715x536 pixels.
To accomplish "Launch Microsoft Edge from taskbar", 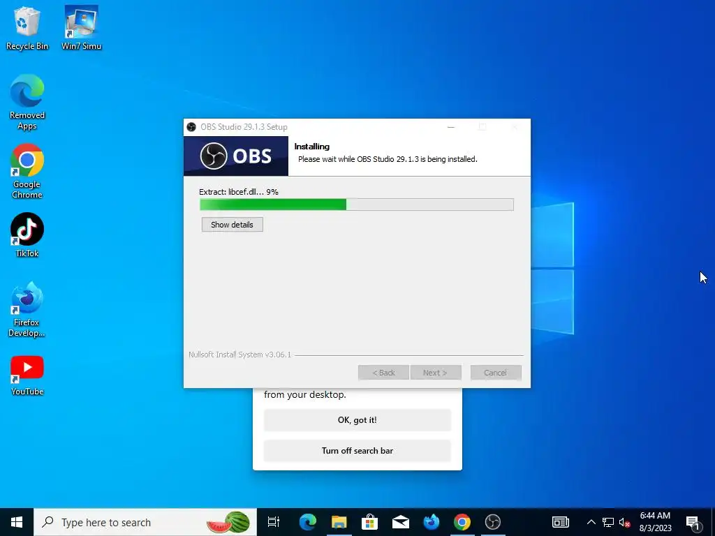I will pos(308,522).
